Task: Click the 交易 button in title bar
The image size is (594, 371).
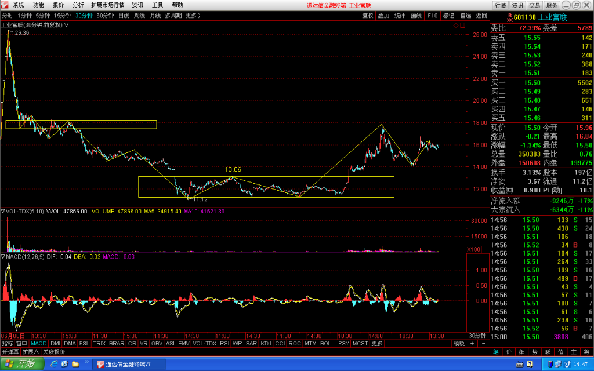Action: (534, 5)
